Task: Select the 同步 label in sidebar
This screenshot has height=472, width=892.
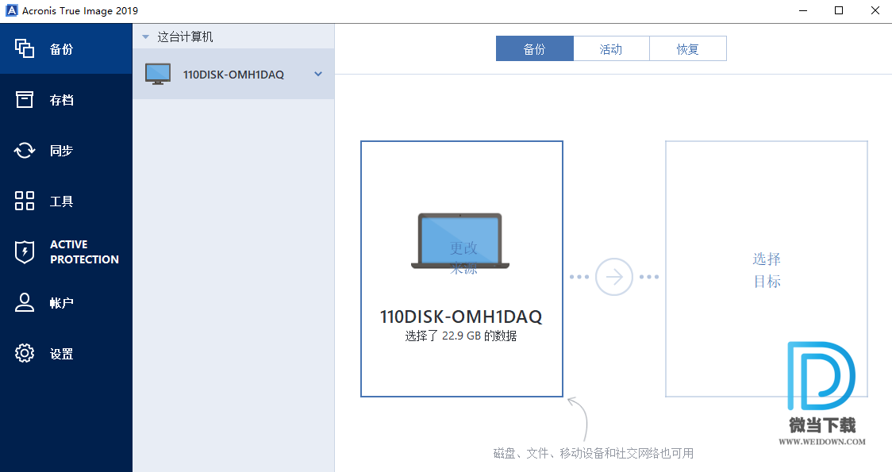Action: pos(61,151)
